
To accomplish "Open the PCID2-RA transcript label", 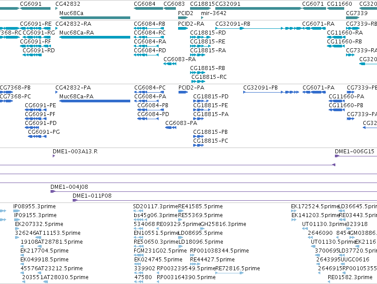I will point(191,24).
